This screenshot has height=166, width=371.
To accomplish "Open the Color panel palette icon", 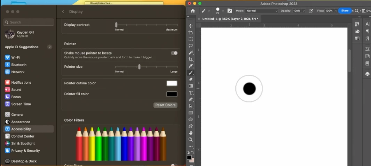I will coord(357,31).
